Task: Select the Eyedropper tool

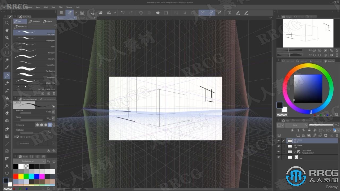Action: click(x=7, y=67)
